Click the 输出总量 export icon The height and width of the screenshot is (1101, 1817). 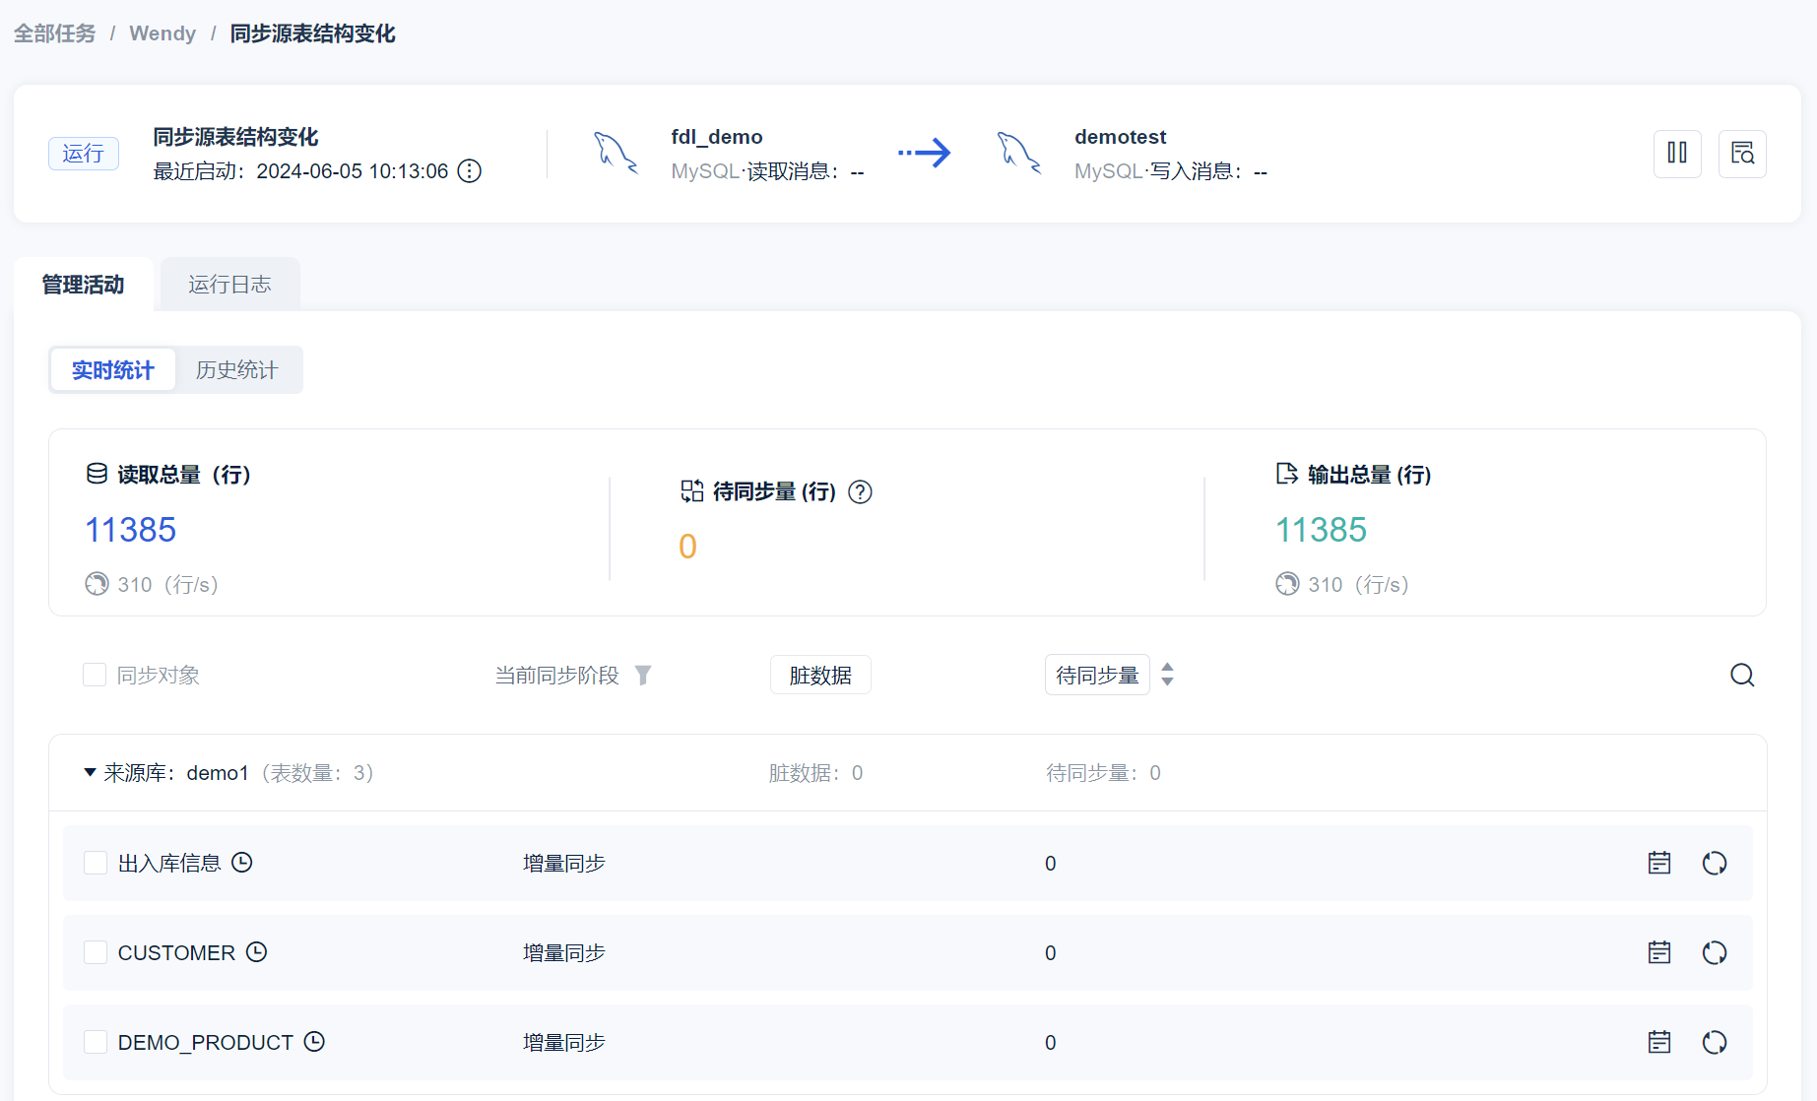tap(1287, 474)
